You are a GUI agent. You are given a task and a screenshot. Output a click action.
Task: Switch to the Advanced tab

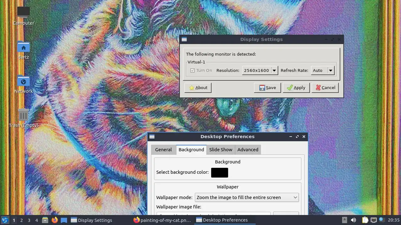click(x=248, y=150)
